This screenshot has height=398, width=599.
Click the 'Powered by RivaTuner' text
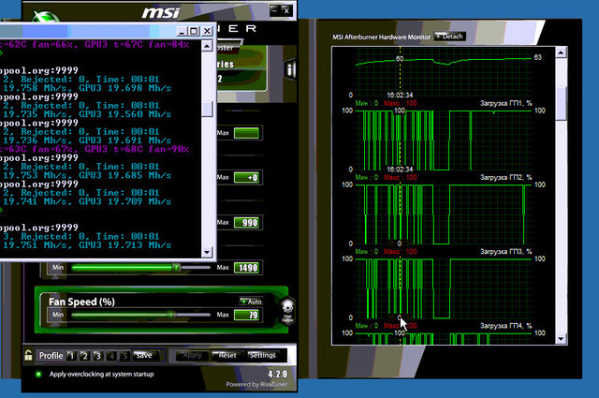pos(256,384)
